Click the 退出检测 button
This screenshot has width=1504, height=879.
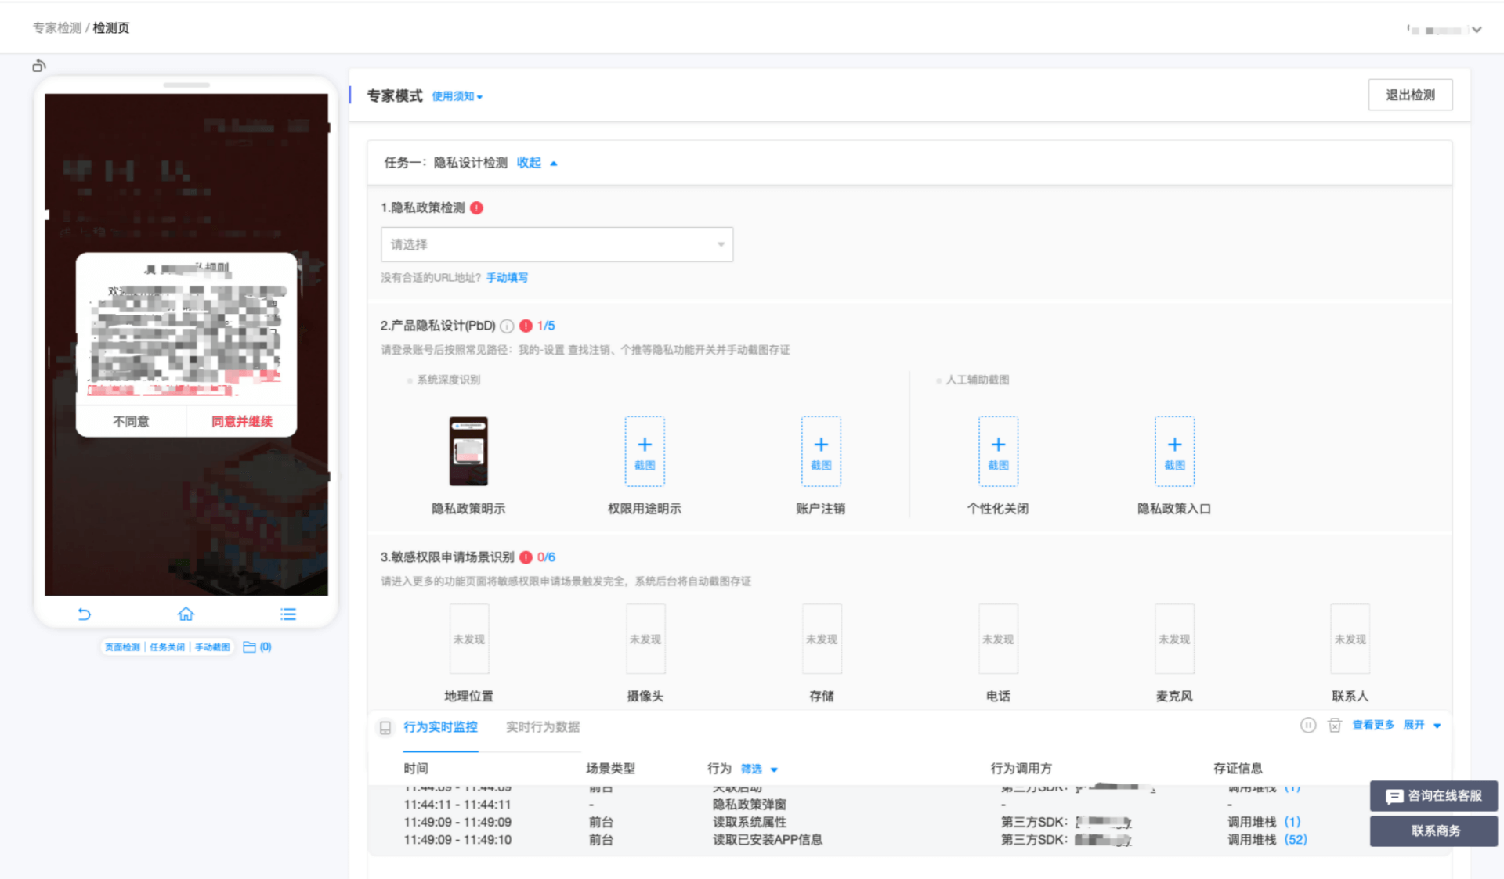tap(1410, 95)
